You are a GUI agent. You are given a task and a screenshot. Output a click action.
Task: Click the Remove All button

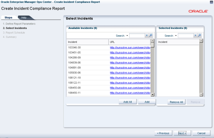(176, 102)
